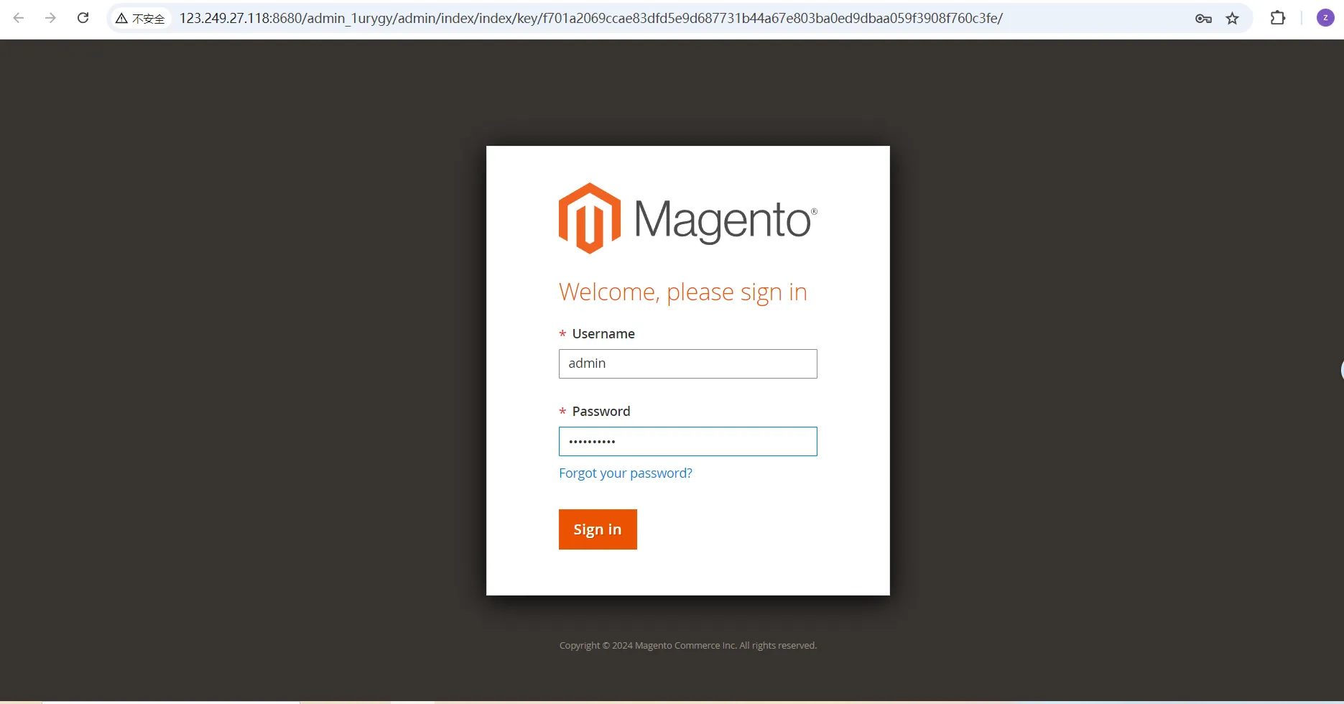Image resolution: width=1344 pixels, height=704 pixels.
Task: Click the Magento logo
Action: coord(688,218)
